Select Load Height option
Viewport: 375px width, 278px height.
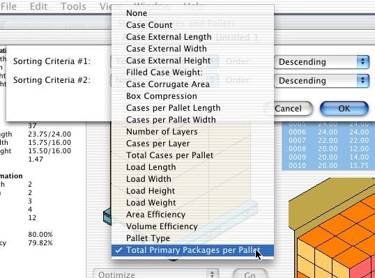point(192,191)
